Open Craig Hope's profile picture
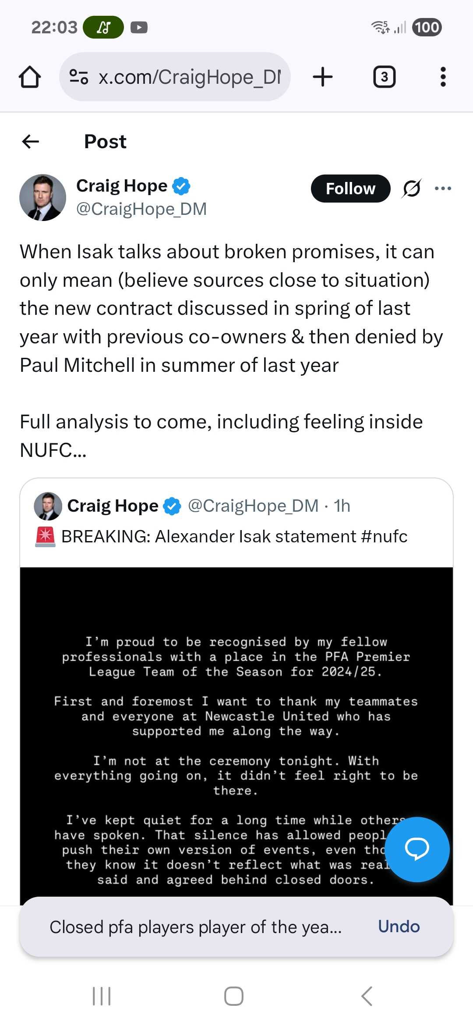473x1026 pixels. click(x=42, y=197)
